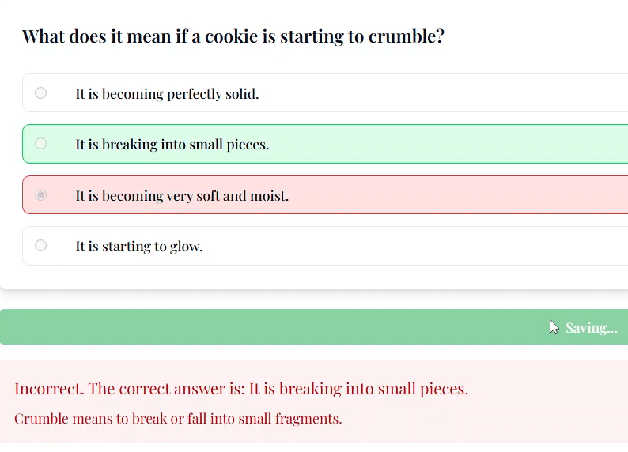
Task: Click the "Crumble means to break" explanation text
Action: tap(178, 419)
